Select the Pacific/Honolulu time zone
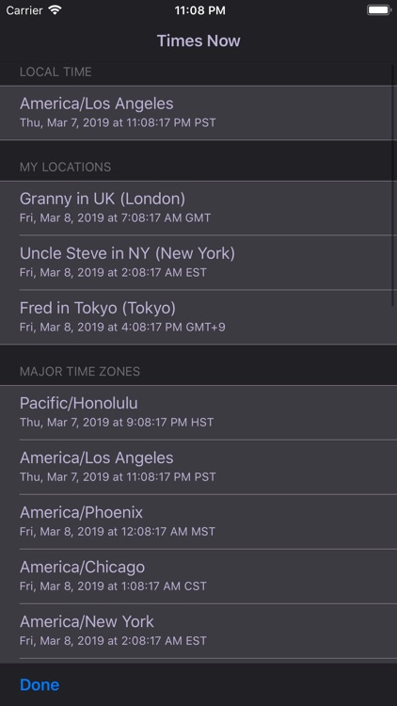The height and width of the screenshot is (706, 397). coord(198,412)
